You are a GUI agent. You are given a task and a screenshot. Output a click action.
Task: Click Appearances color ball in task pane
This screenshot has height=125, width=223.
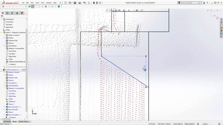pos(221,31)
